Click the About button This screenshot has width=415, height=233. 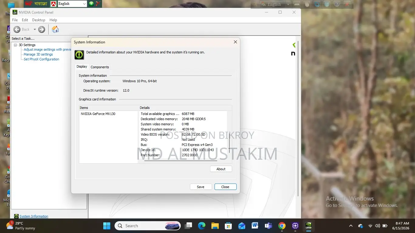221,169
